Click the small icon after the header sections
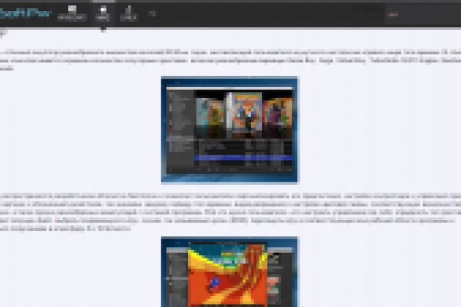The image size is (461, 307). point(152,13)
